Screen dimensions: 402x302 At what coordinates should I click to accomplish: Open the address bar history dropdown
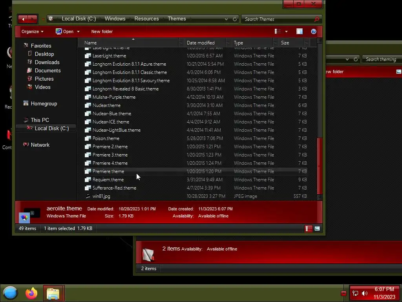click(x=226, y=19)
